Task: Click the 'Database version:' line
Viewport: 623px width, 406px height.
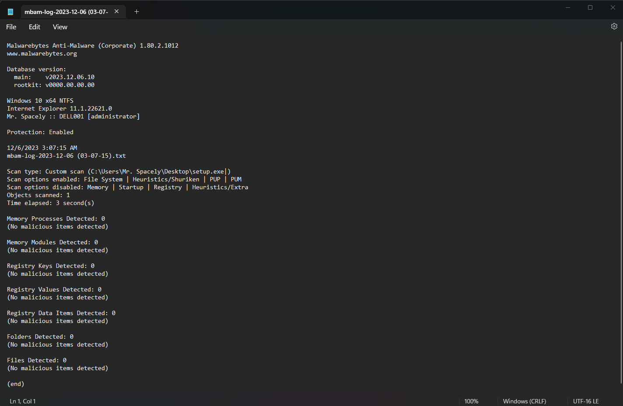Action: tap(37, 69)
